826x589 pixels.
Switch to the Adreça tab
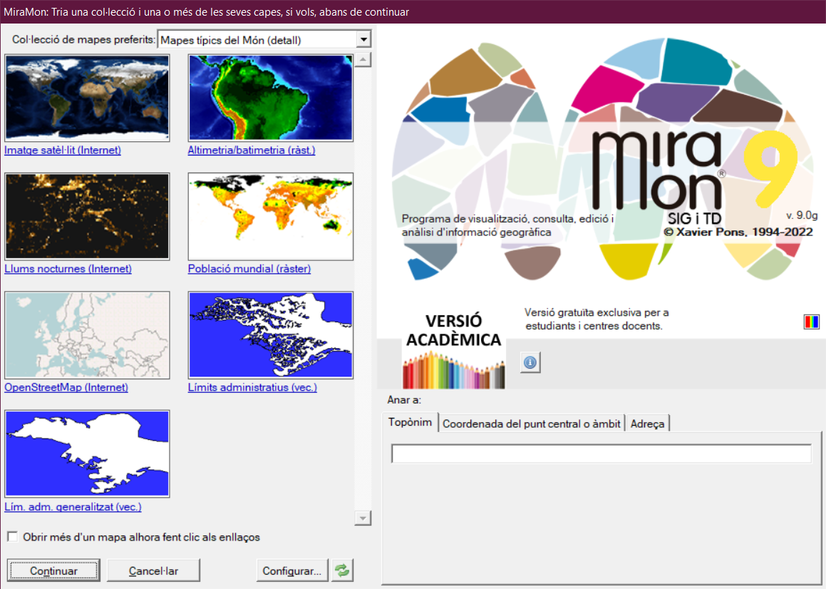647,424
